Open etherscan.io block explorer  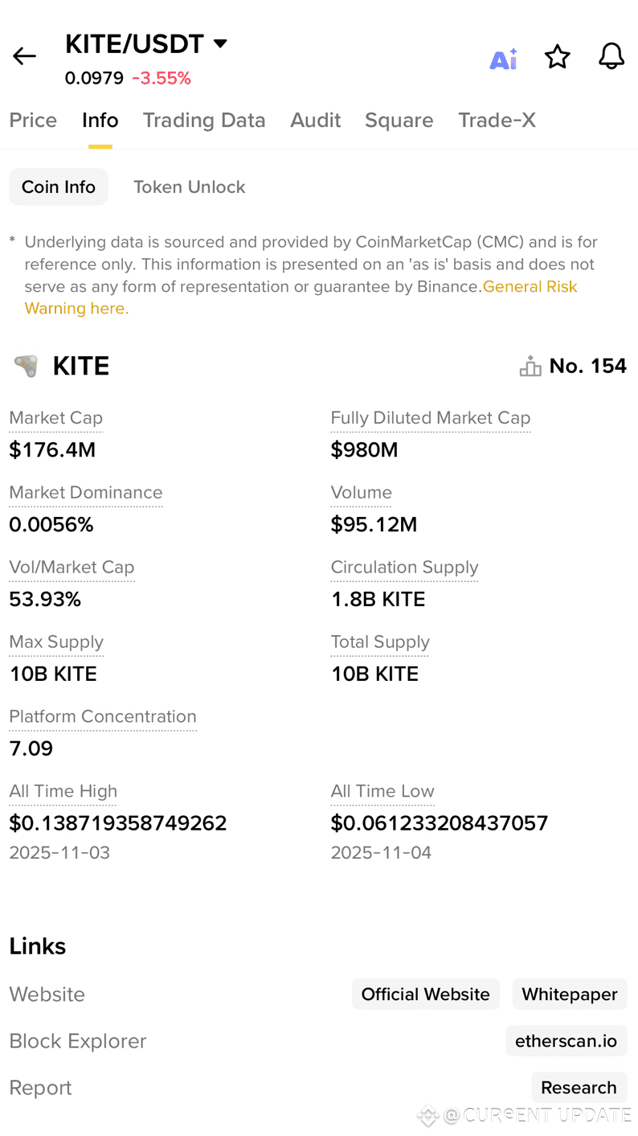[x=566, y=1041]
